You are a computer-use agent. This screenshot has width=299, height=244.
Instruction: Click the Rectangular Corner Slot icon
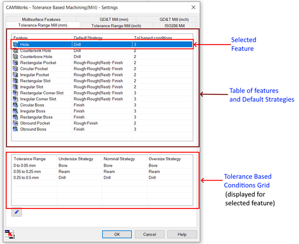click(15, 93)
